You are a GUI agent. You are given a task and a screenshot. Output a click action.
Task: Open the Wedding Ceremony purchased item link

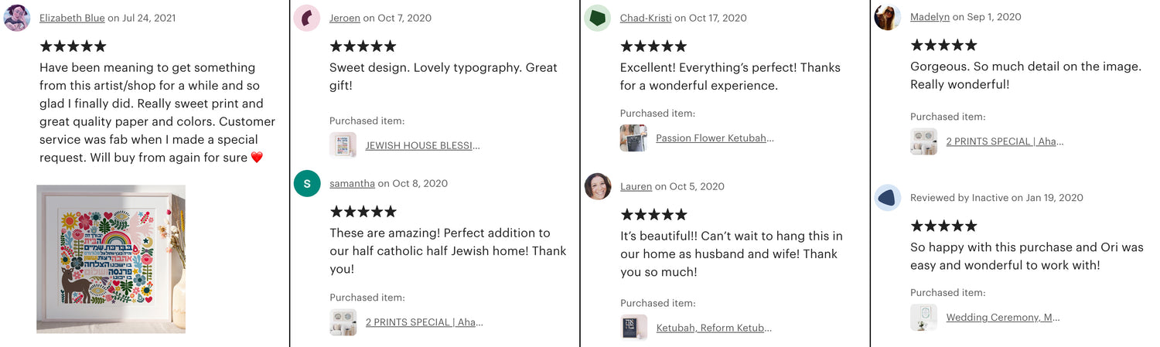1002,318
